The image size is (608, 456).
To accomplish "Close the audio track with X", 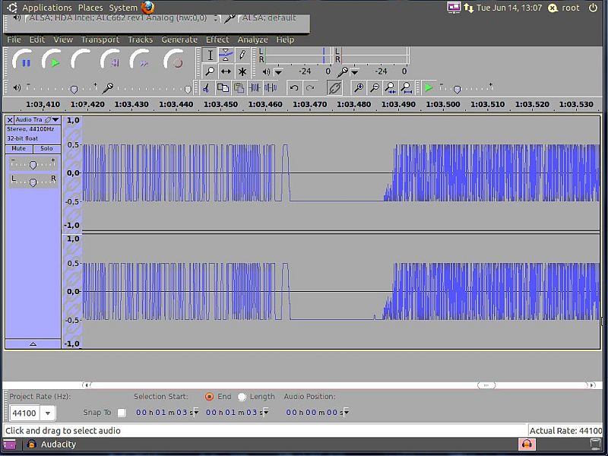I will (10, 120).
